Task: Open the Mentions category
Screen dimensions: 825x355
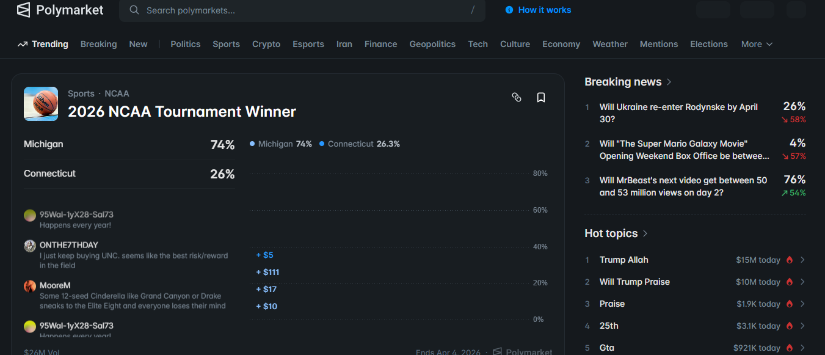Action: pos(659,44)
